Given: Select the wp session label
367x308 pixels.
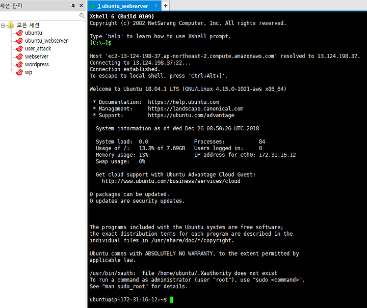Looking at the screenshot, I should coord(29,72).
